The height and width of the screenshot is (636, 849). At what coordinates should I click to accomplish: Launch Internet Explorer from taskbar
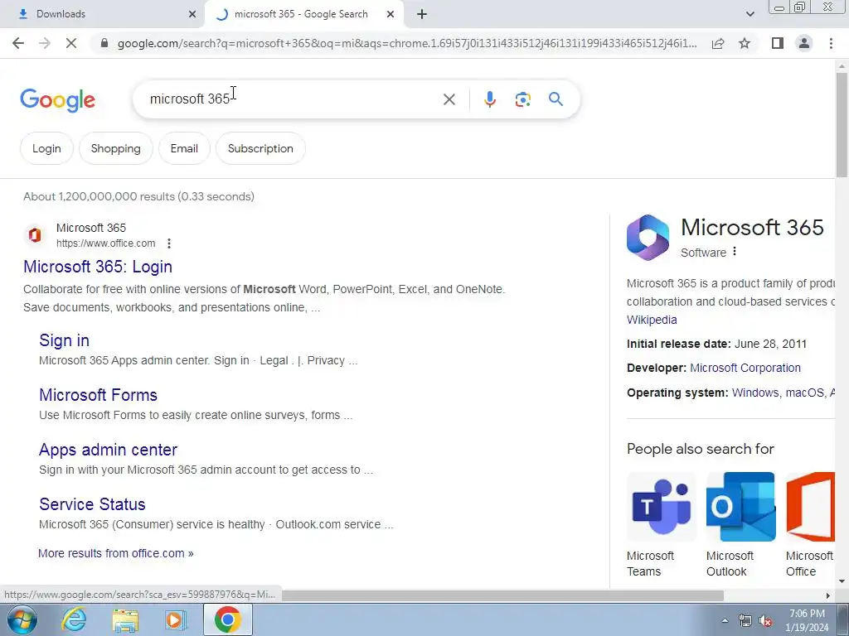point(73,619)
